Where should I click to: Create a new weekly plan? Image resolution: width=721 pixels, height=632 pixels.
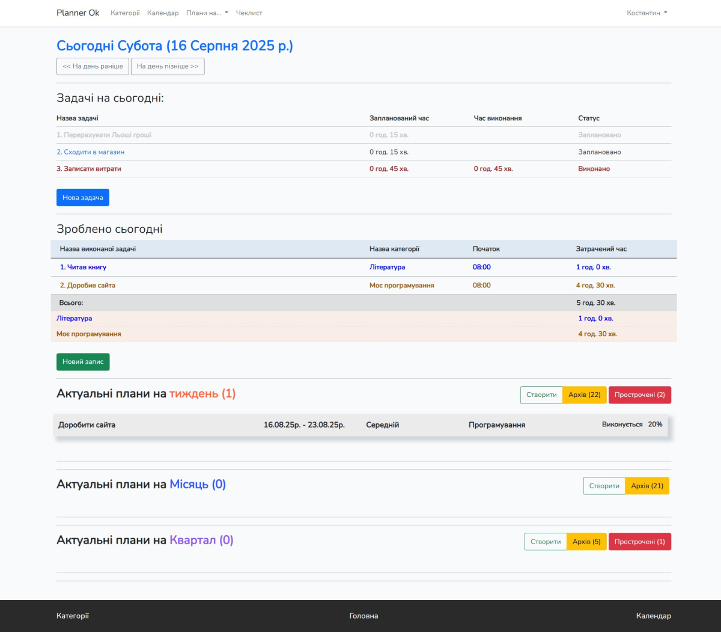pyautogui.click(x=541, y=395)
